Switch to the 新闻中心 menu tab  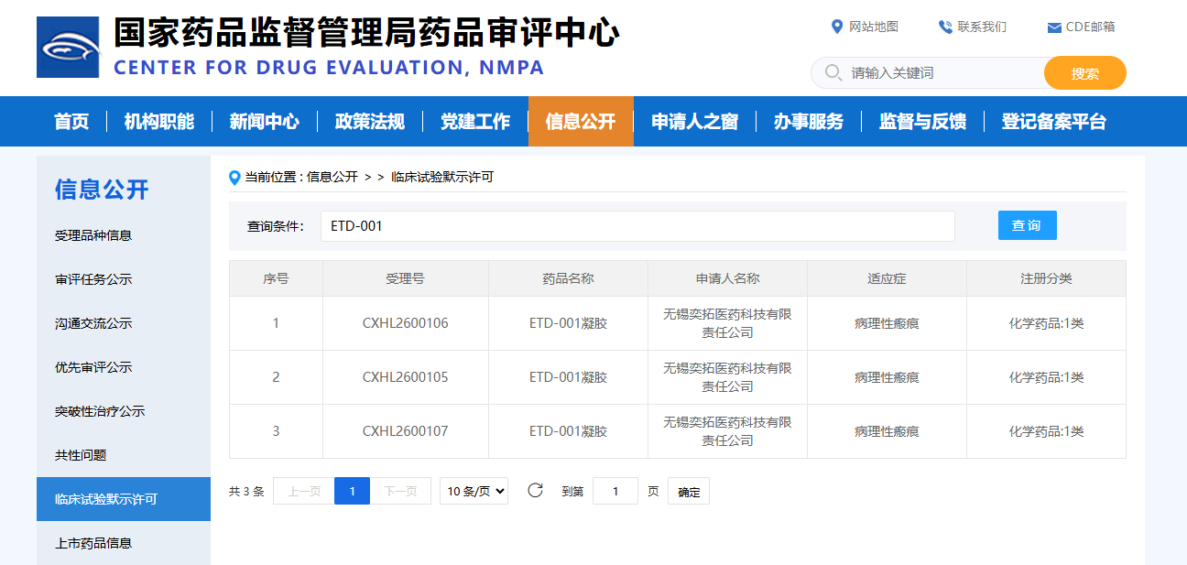coord(264,121)
